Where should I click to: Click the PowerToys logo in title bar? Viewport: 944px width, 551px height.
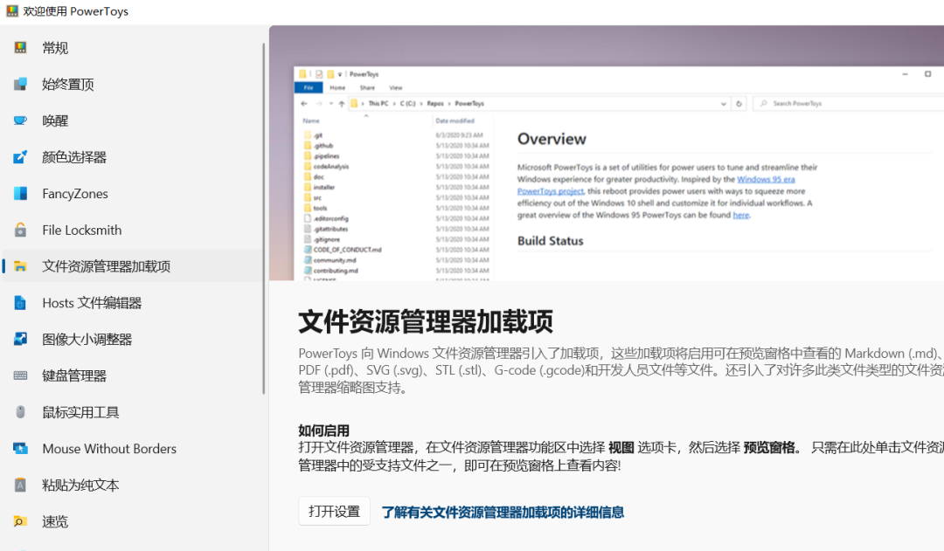pyautogui.click(x=11, y=11)
